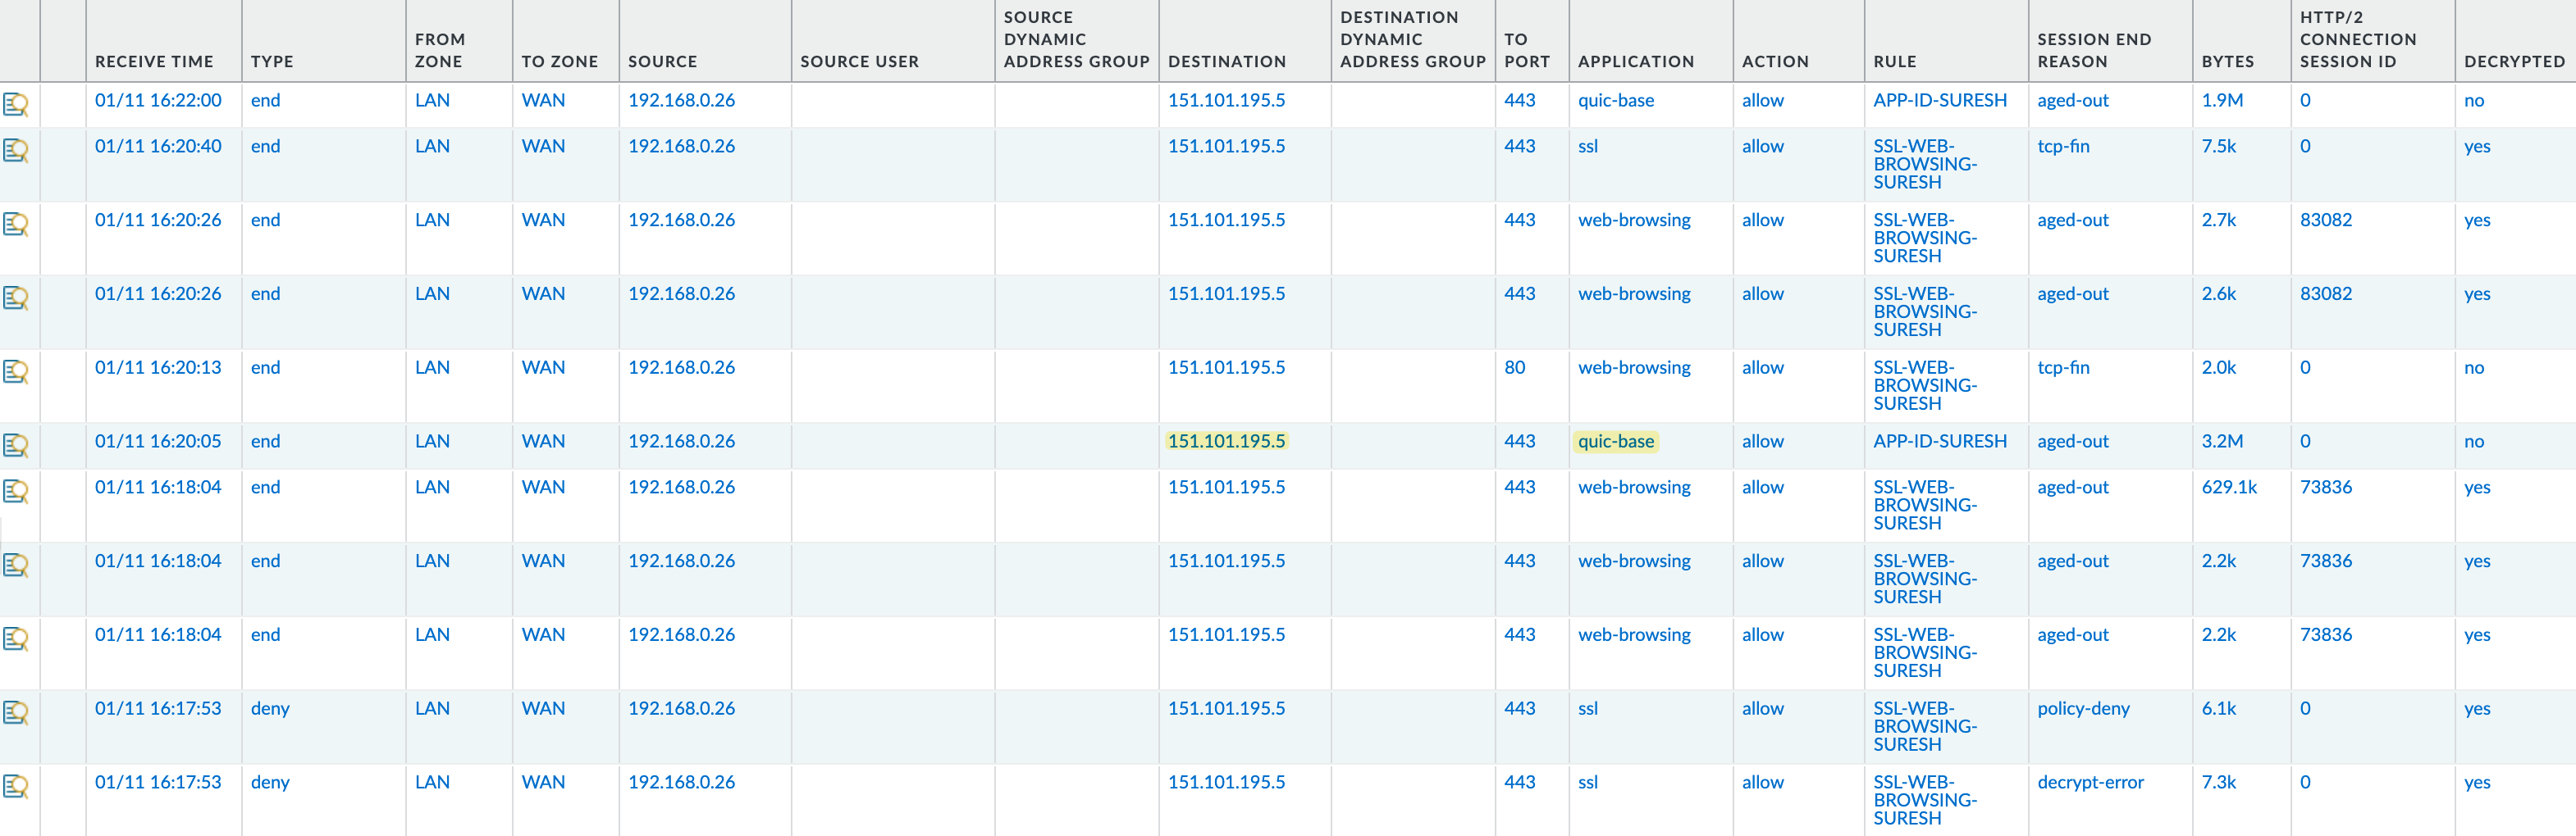This screenshot has width=2576, height=836.
Task: Click the APP-ID-SURESH rule link
Action: click(x=1939, y=100)
